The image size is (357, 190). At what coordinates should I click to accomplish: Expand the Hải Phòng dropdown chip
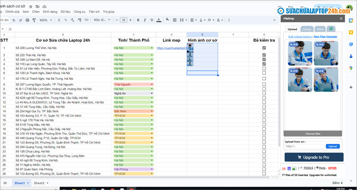(152, 169)
